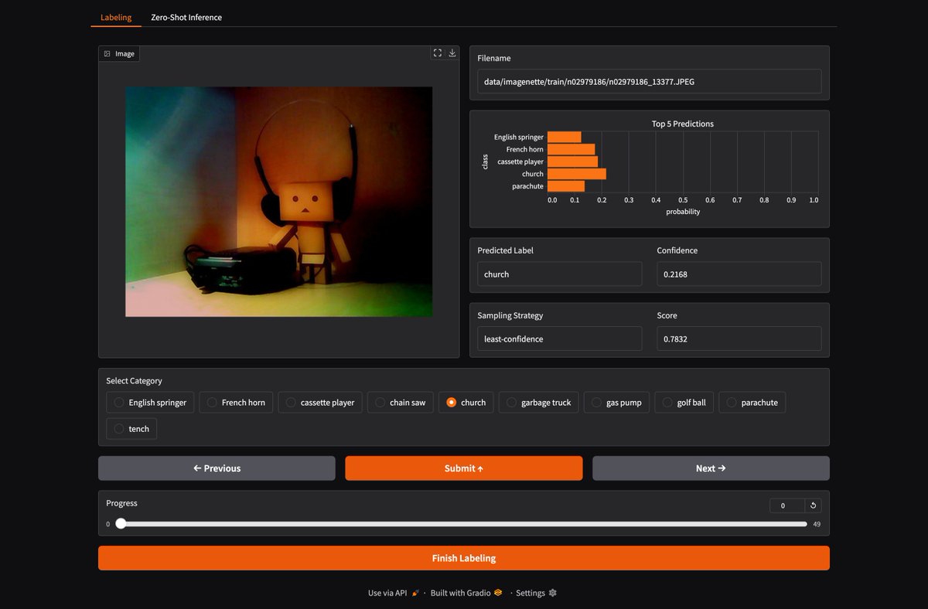Open the Labeling tab
This screenshot has height=609, width=928.
(x=116, y=17)
